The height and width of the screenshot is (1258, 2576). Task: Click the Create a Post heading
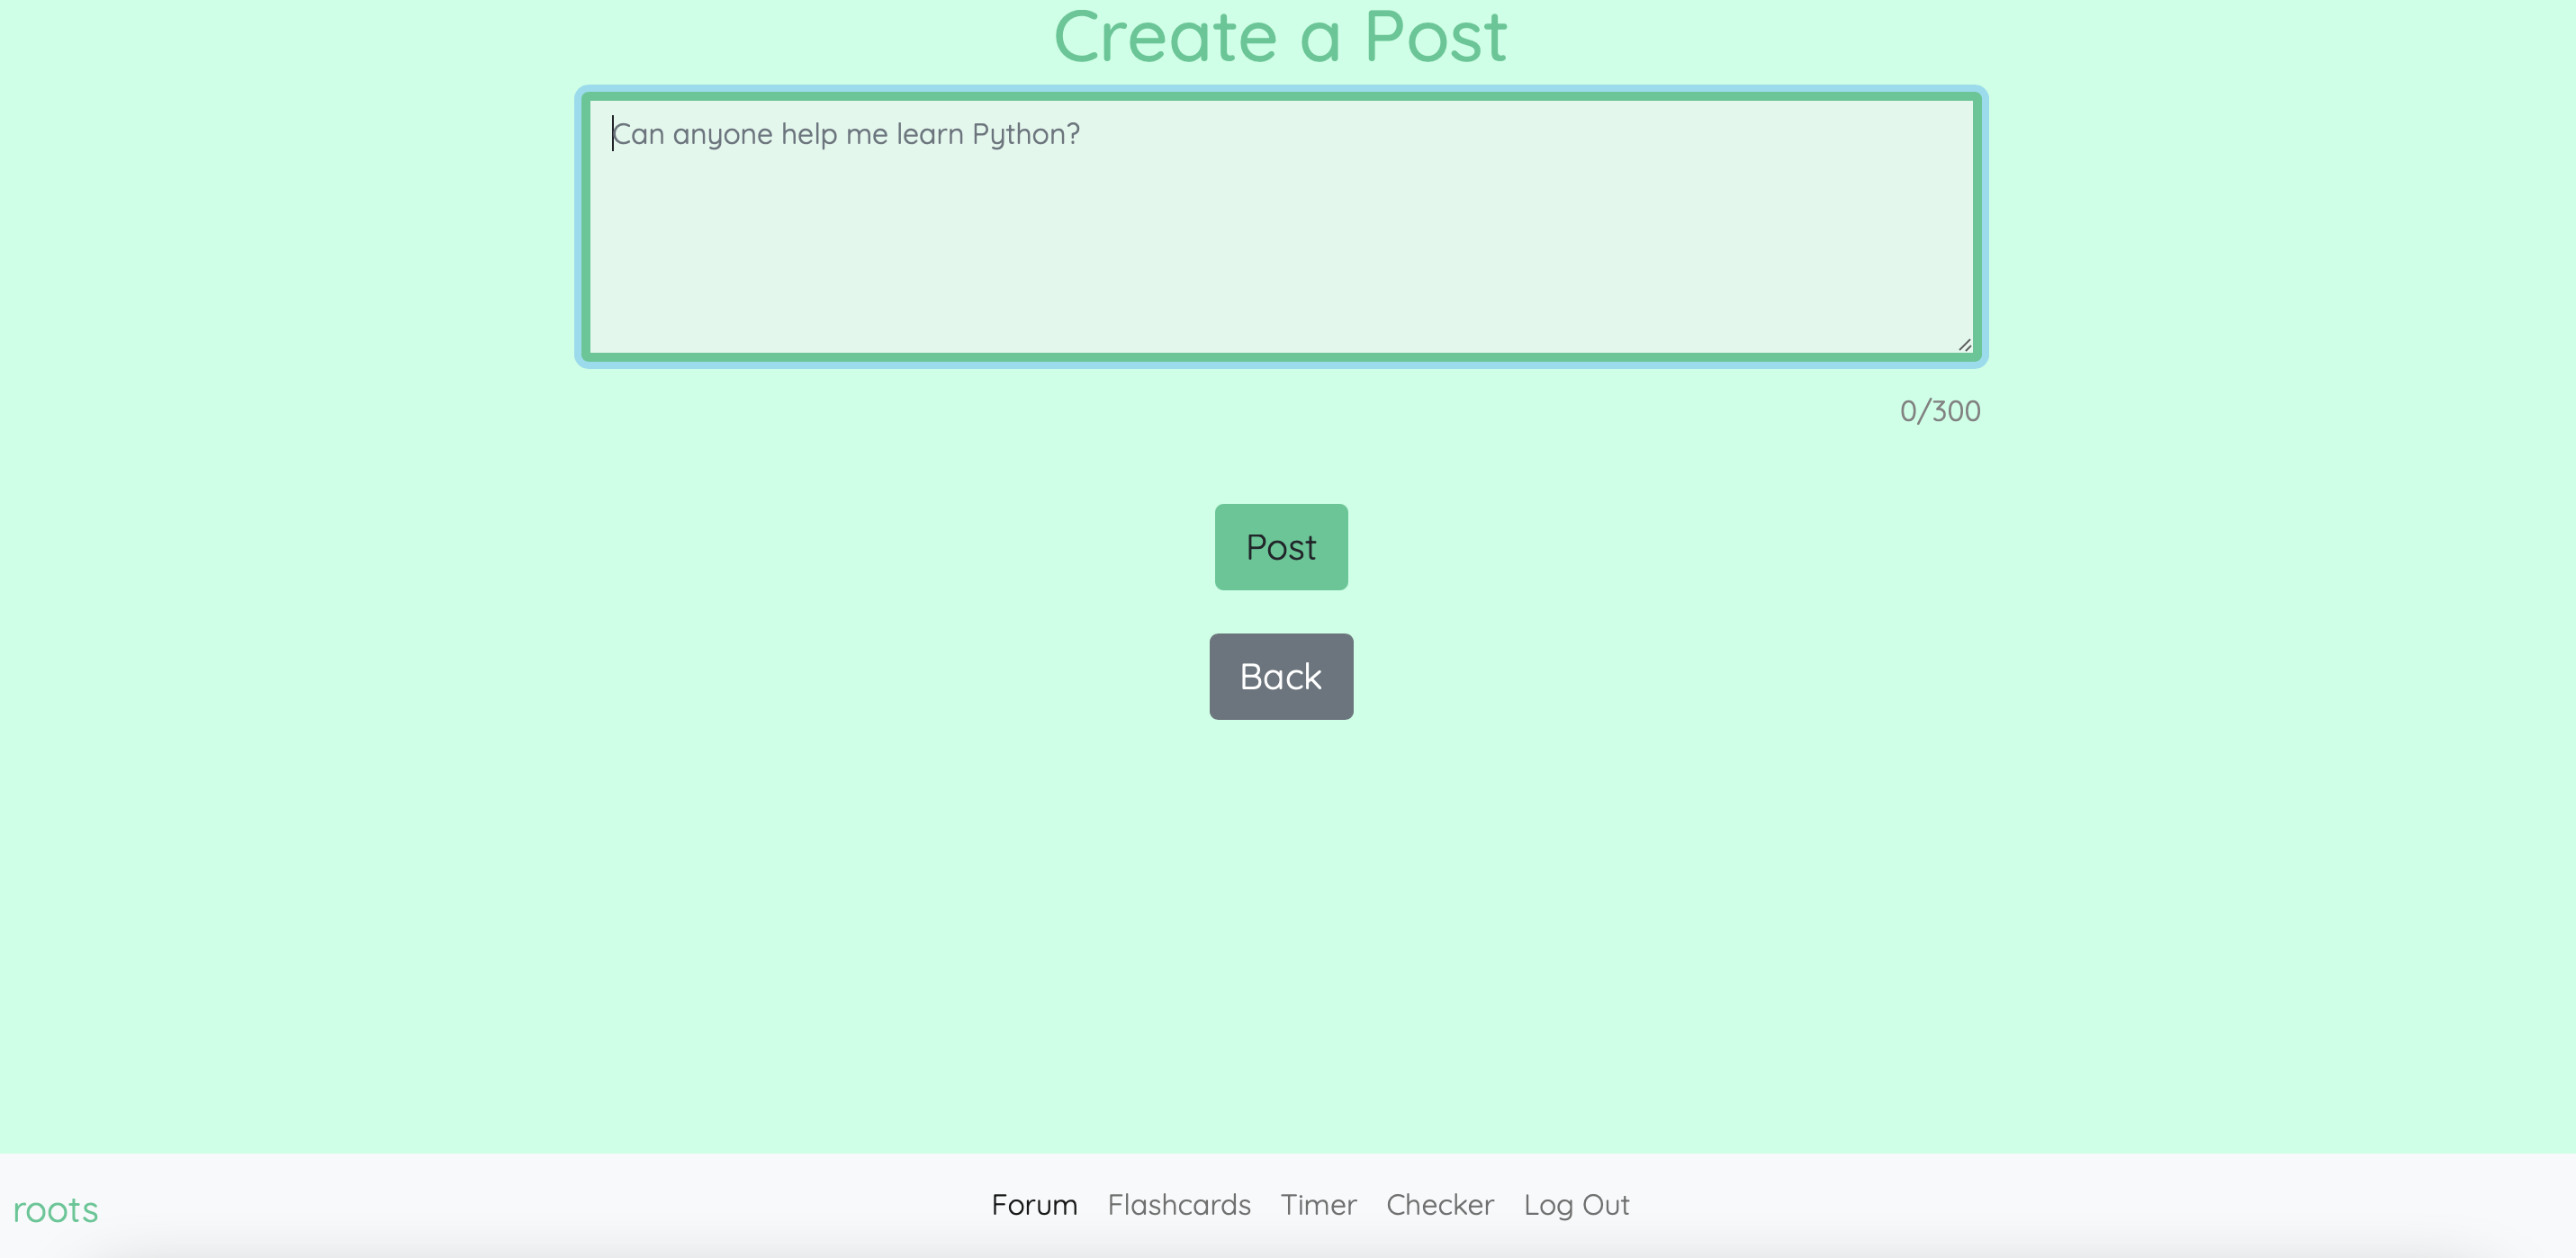tap(1280, 37)
